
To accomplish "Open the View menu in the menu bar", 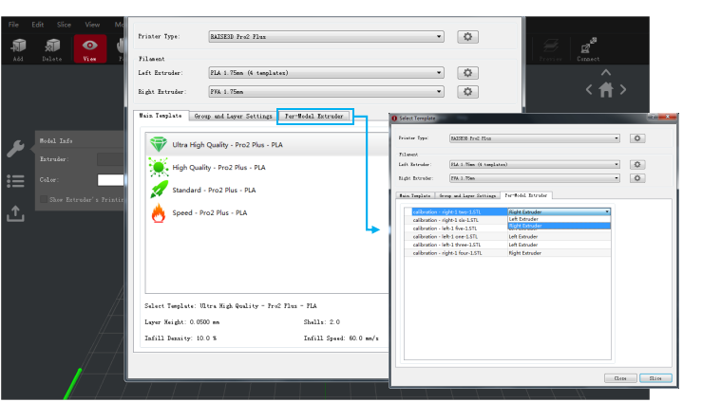I will (x=92, y=25).
